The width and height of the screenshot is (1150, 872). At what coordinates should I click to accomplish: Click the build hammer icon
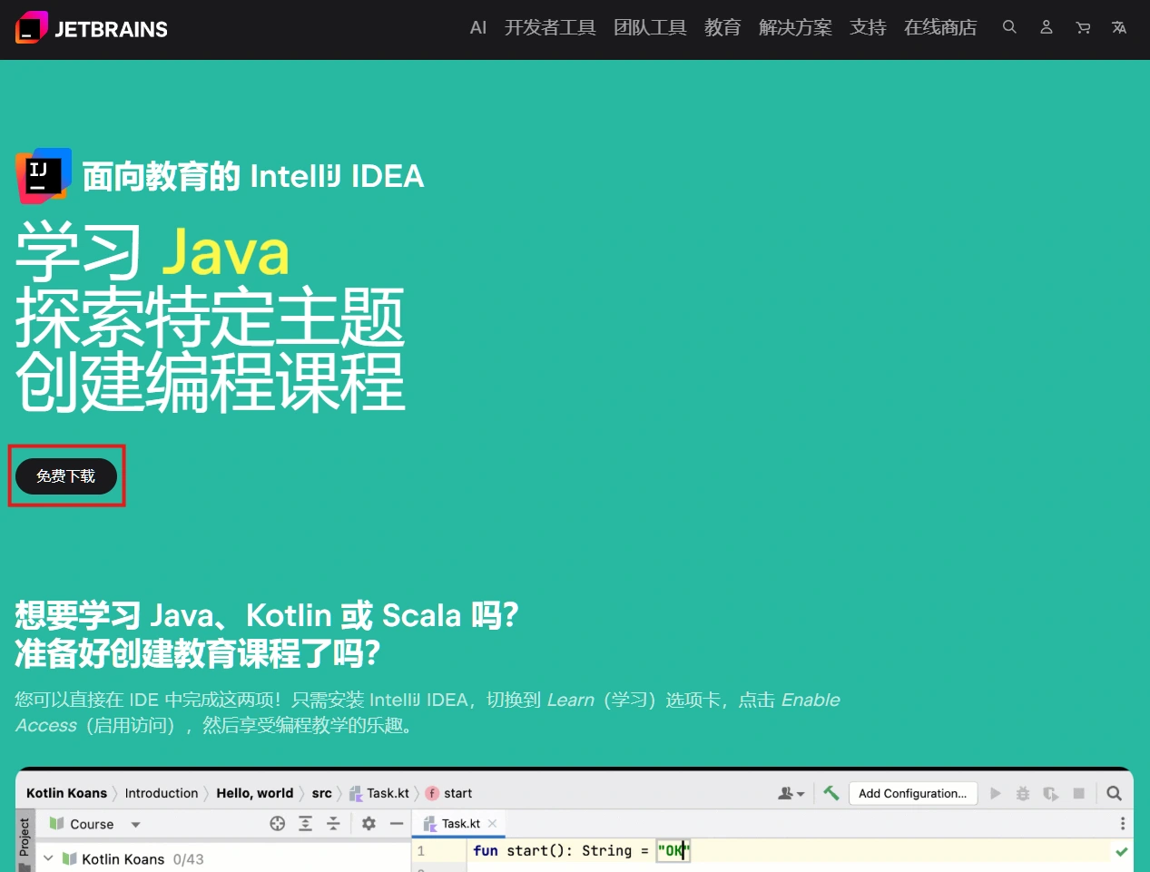coord(831,793)
